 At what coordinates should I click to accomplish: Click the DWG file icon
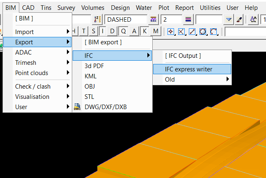[77, 107]
